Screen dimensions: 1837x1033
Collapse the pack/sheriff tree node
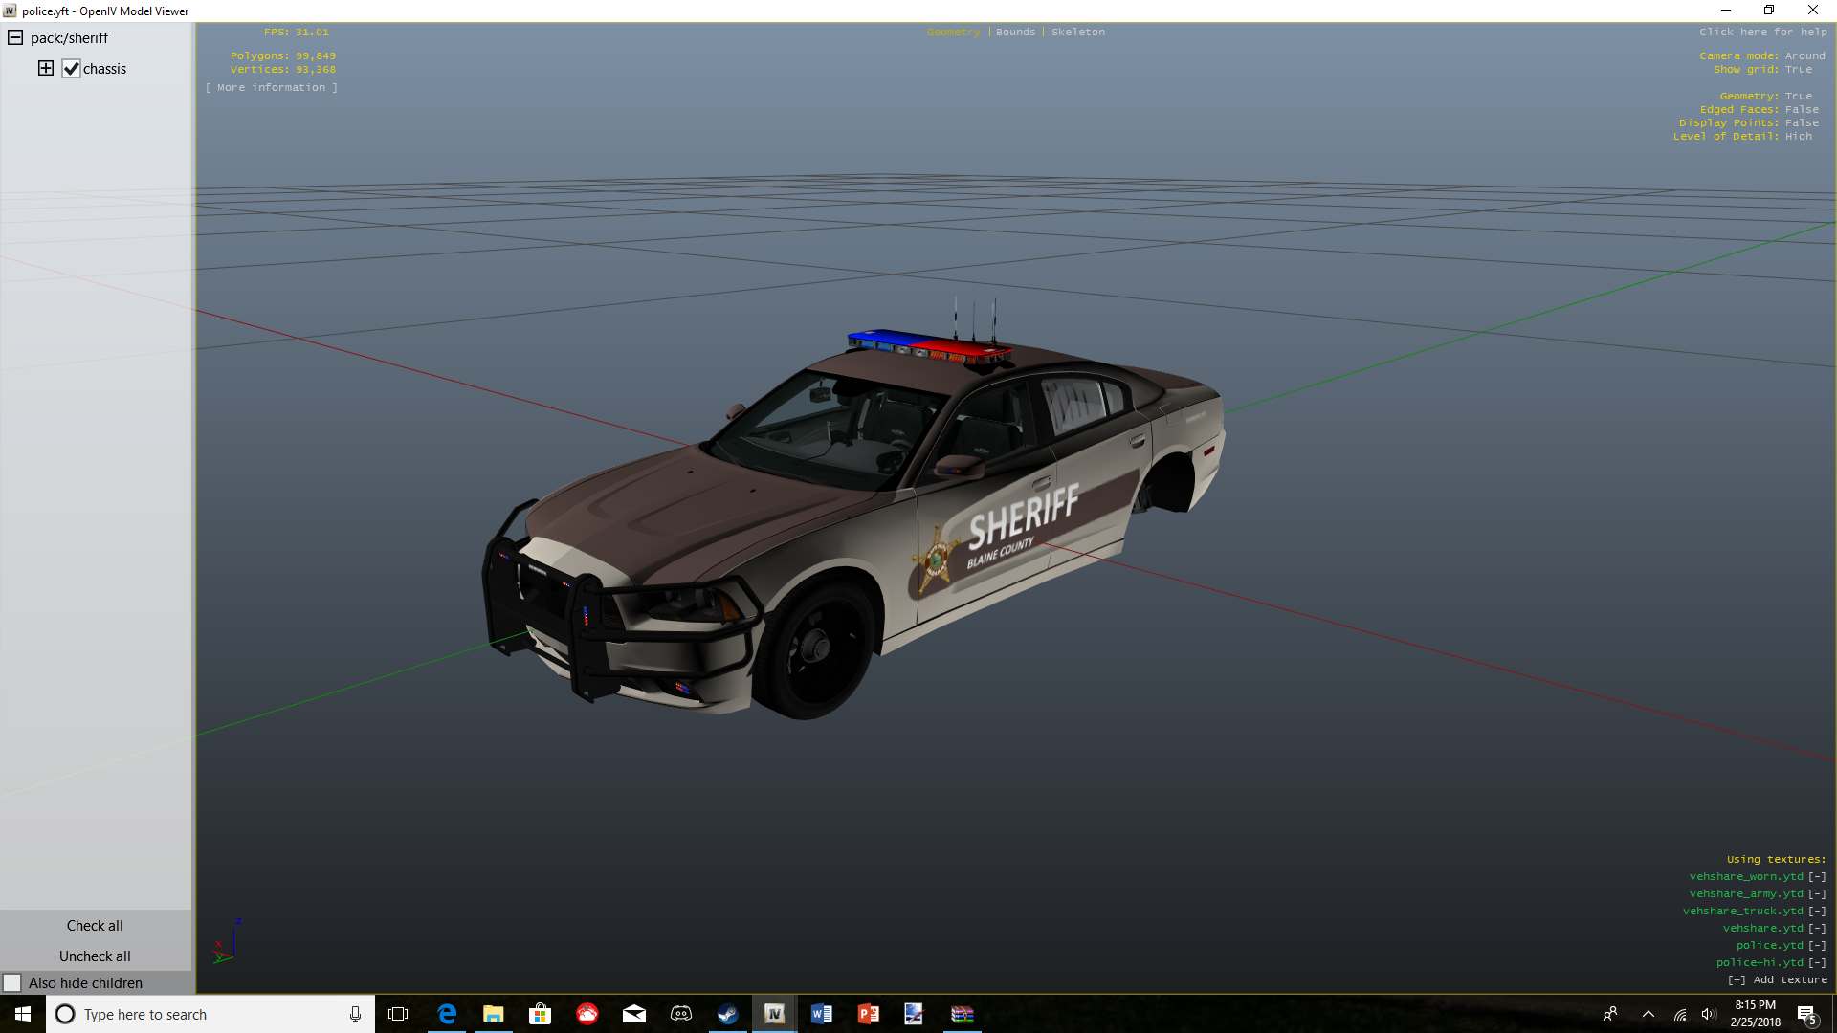point(15,37)
